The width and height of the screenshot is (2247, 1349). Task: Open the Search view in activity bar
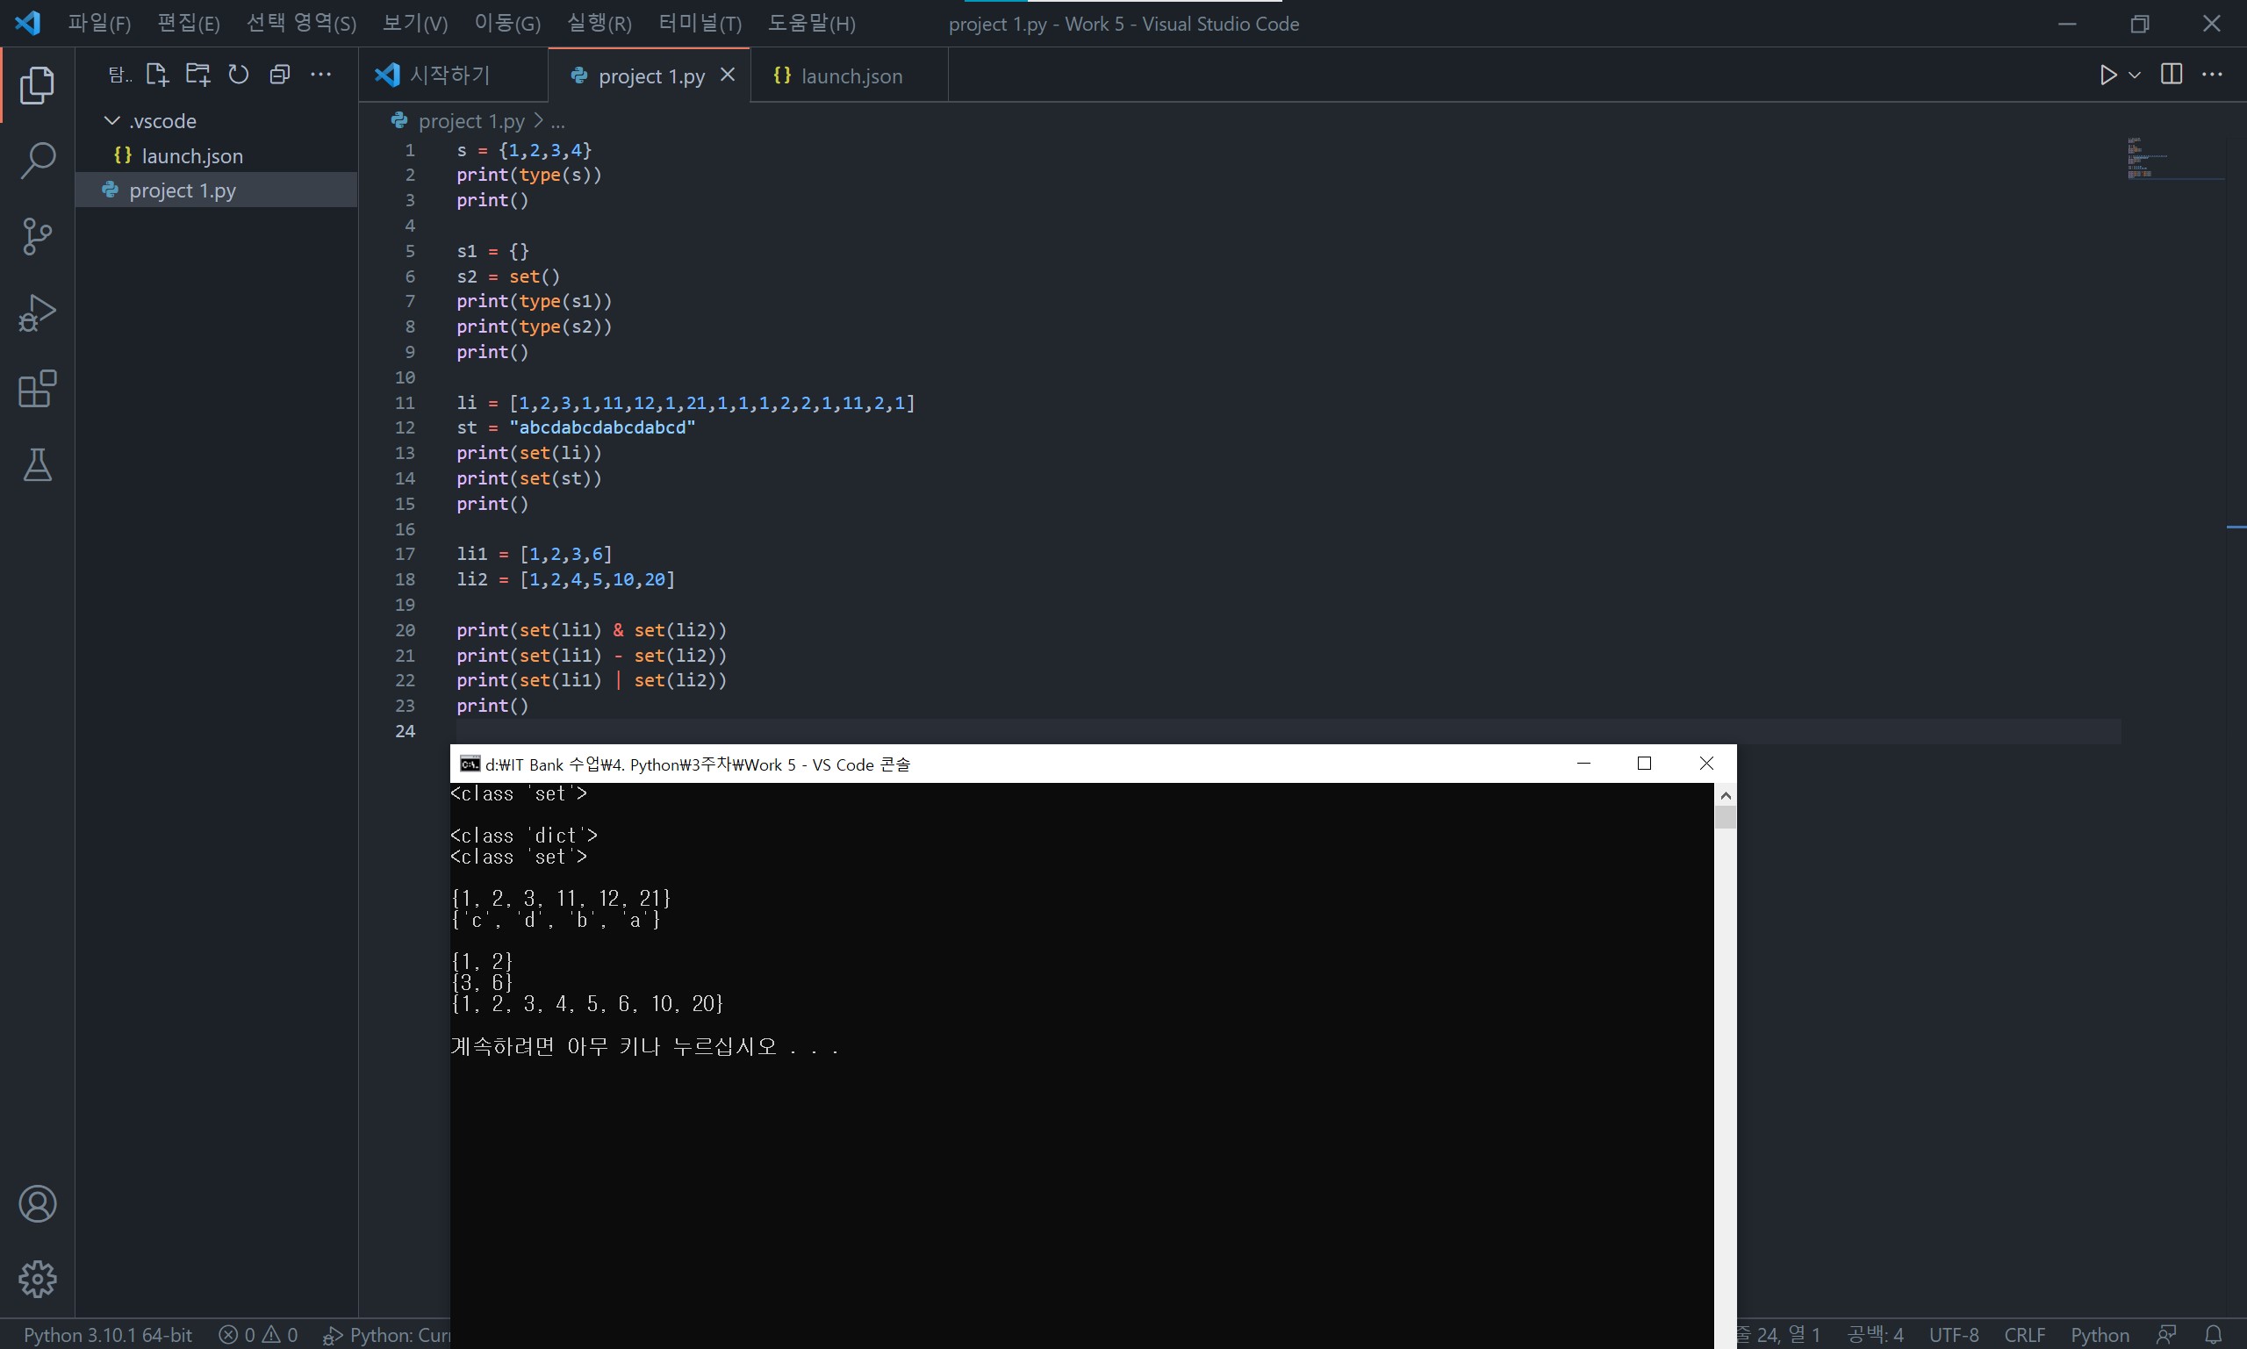pyautogui.click(x=37, y=161)
